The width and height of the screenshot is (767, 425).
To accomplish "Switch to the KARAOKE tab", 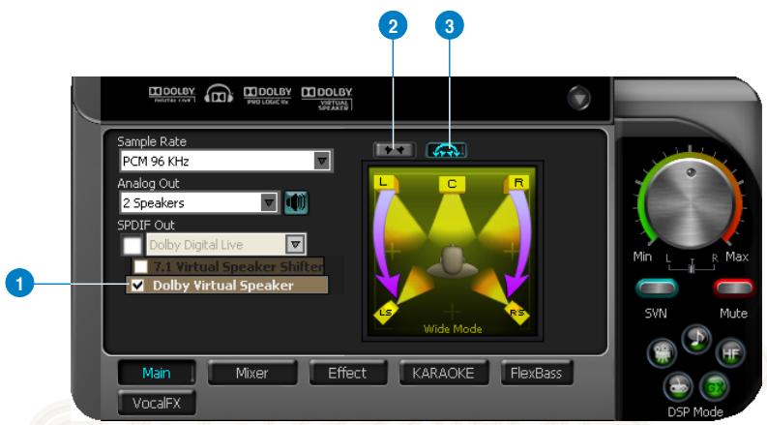I will 443,373.
